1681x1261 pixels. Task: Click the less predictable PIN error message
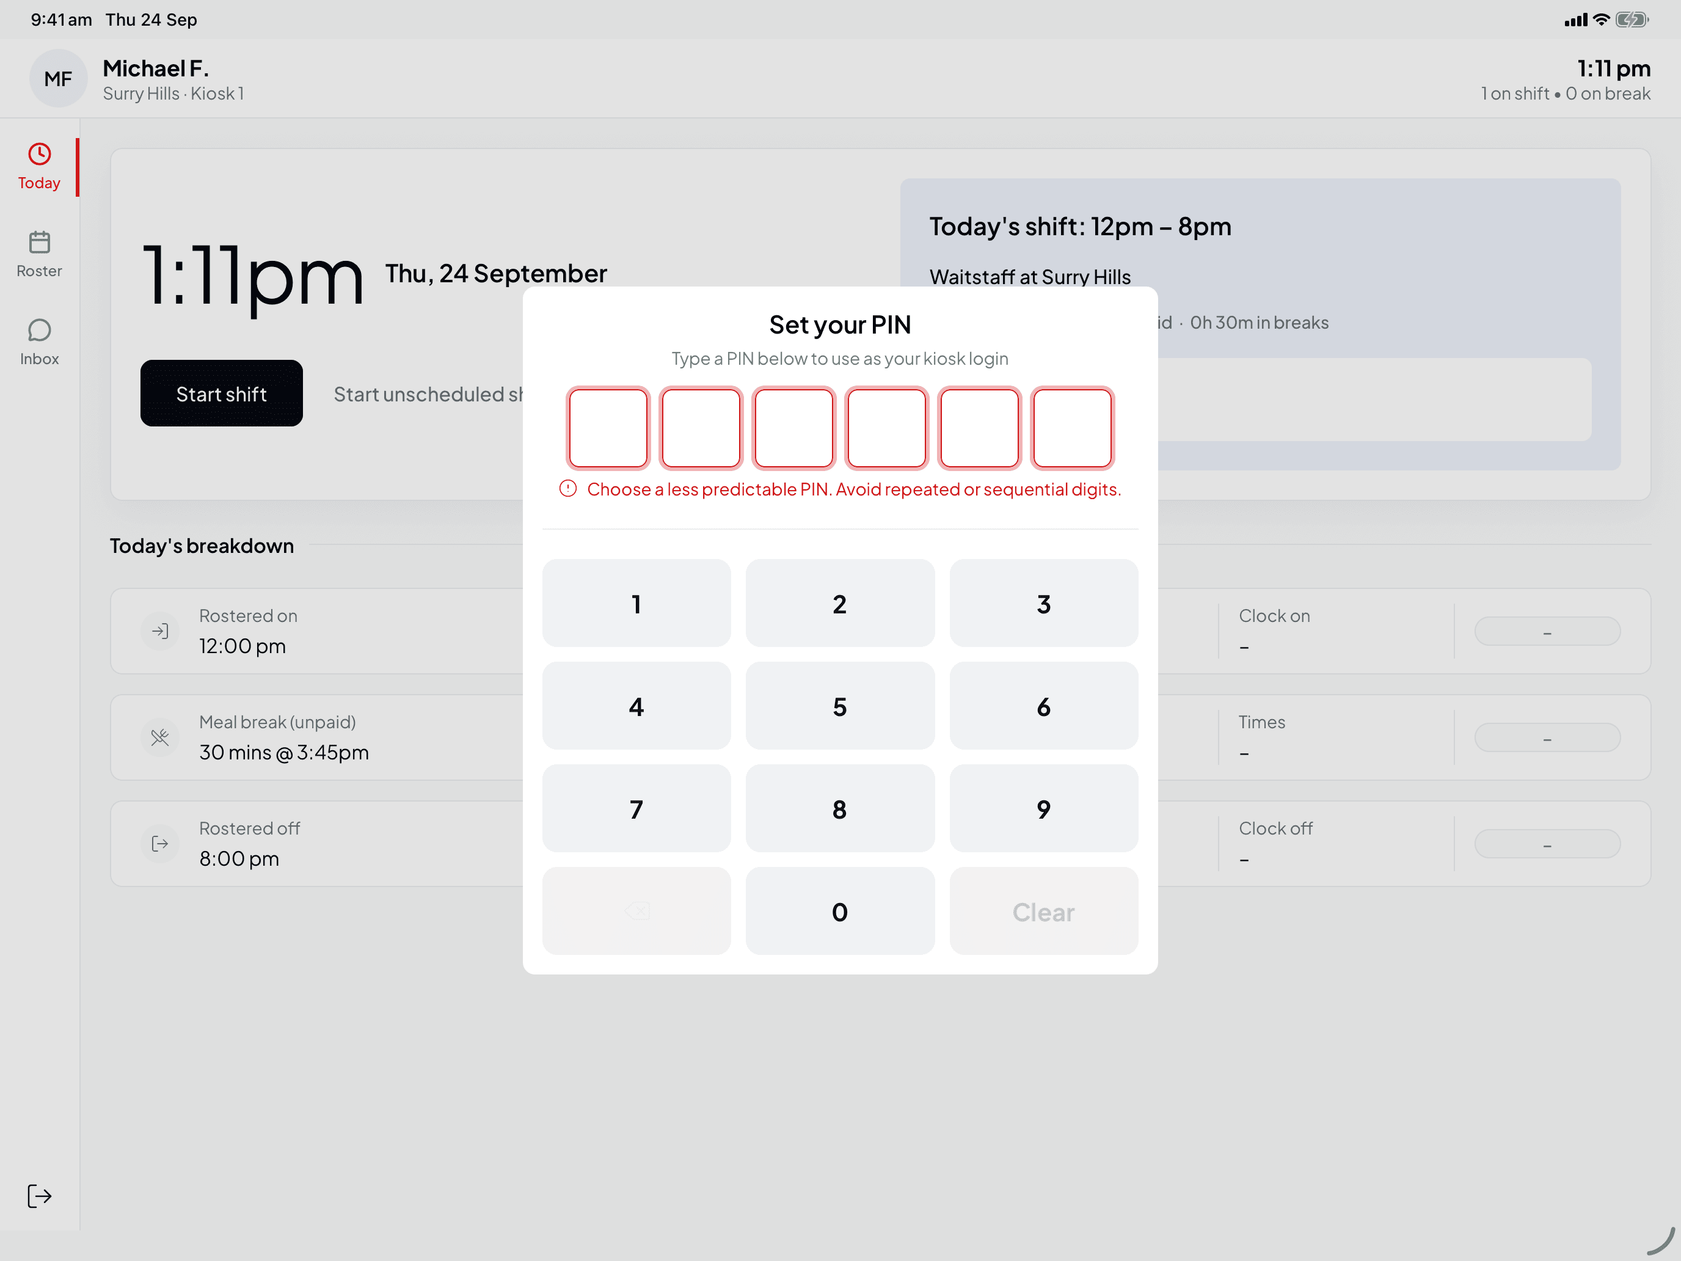tap(854, 489)
